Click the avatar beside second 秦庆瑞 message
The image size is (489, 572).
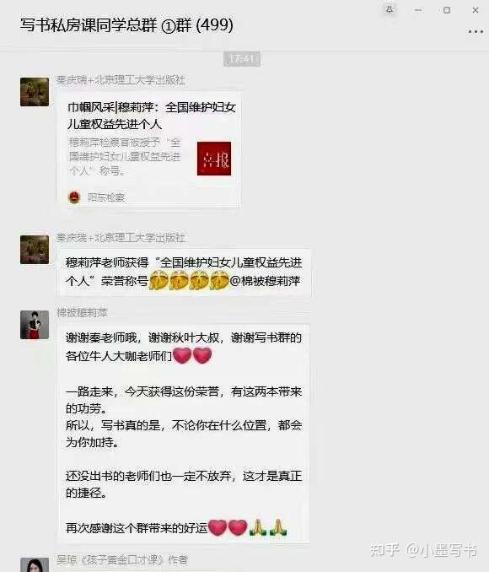tap(35, 250)
